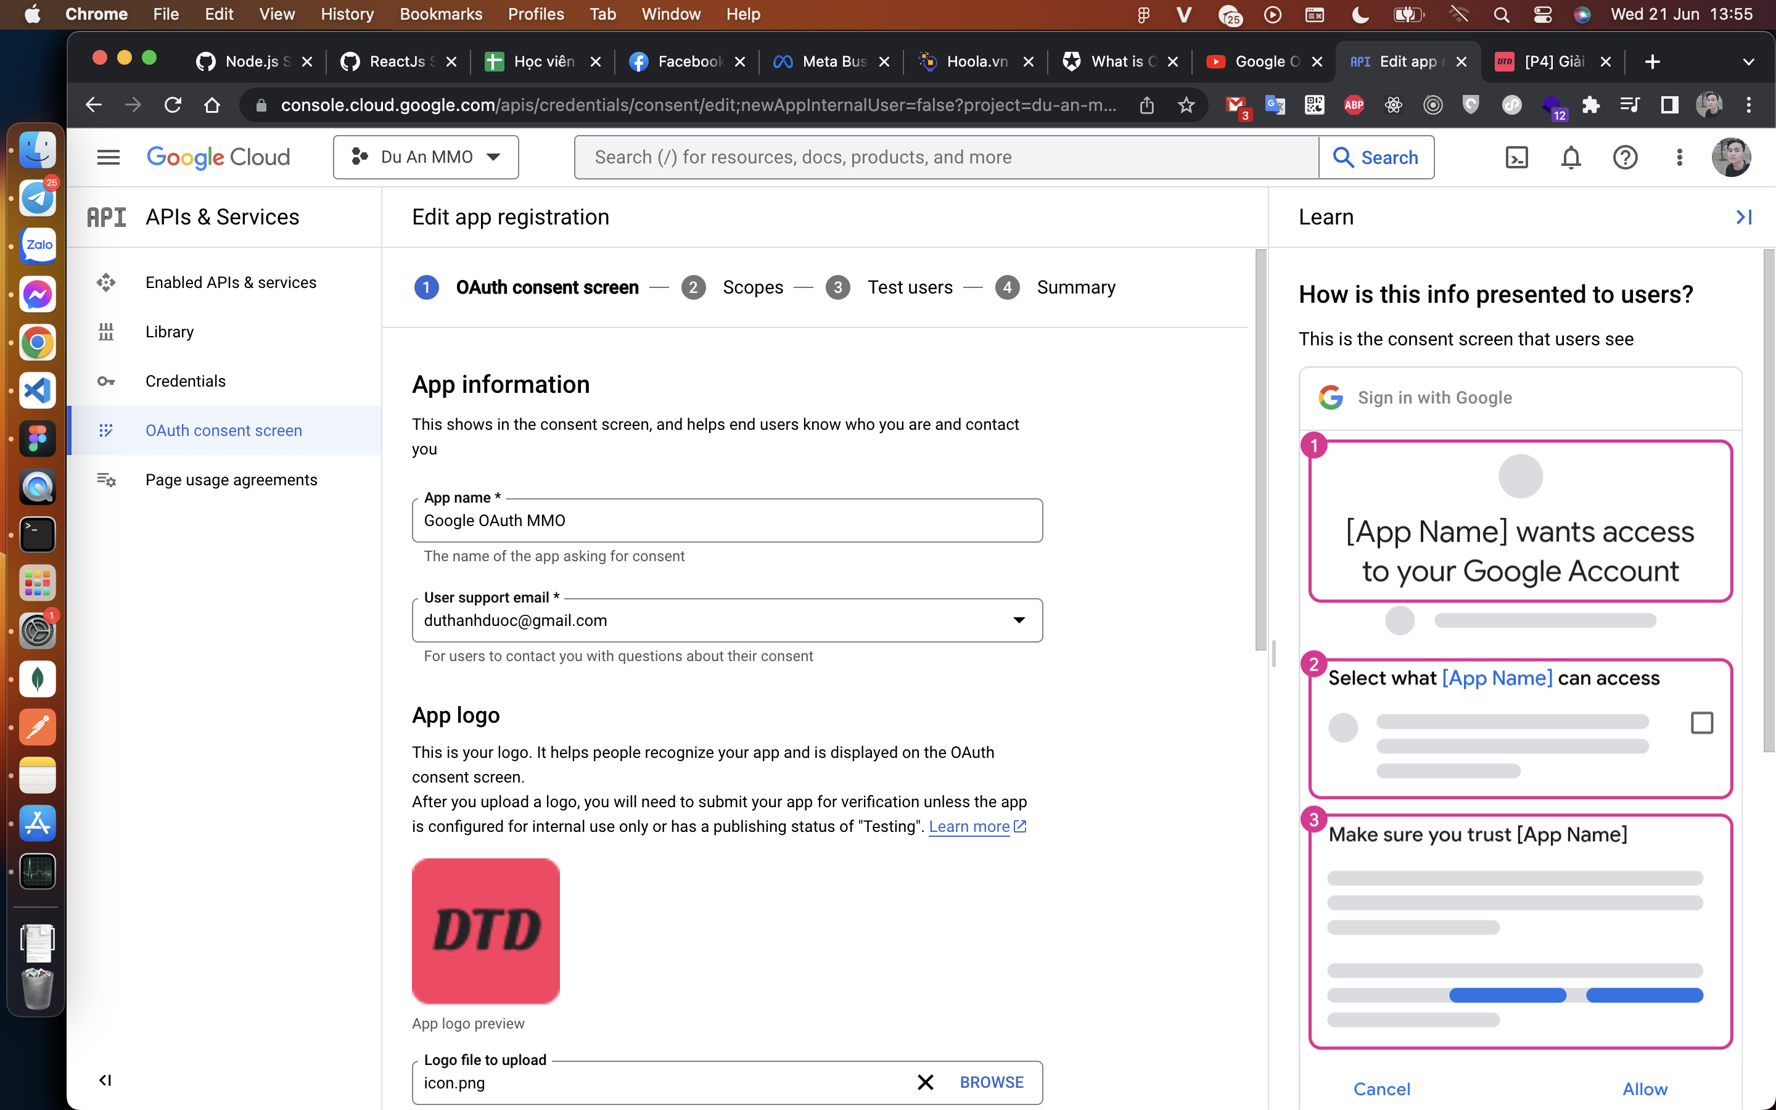1776x1110 pixels.
Task: Open Control Center in menu bar
Action: 1542,15
